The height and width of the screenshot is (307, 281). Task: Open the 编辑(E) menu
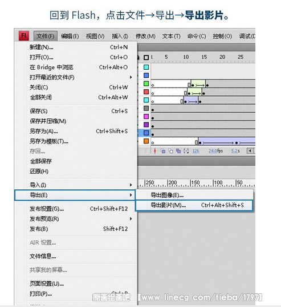click(70, 36)
